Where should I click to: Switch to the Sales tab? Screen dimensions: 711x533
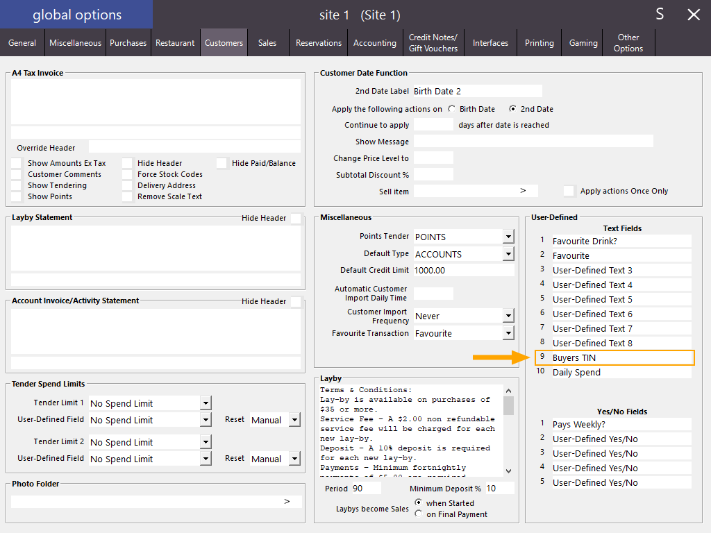tap(267, 42)
